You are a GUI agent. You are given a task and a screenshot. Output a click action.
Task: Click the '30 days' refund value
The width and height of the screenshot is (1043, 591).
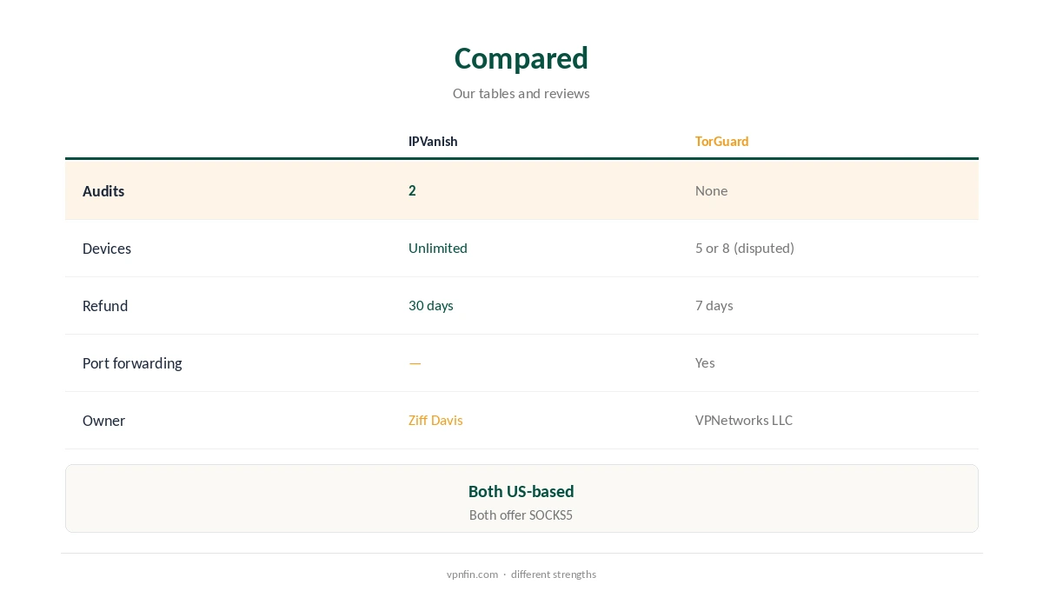pyautogui.click(x=431, y=305)
